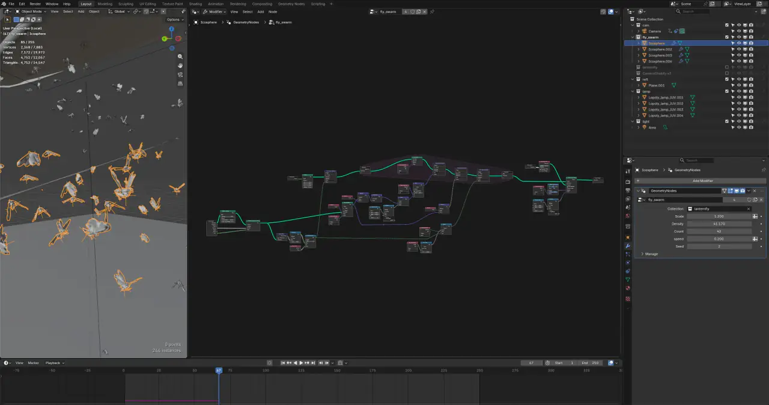Click the Icosphere breadcrumb in node editor
The width and height of the screenshot is (769, 405).
[x=209, y=22]
